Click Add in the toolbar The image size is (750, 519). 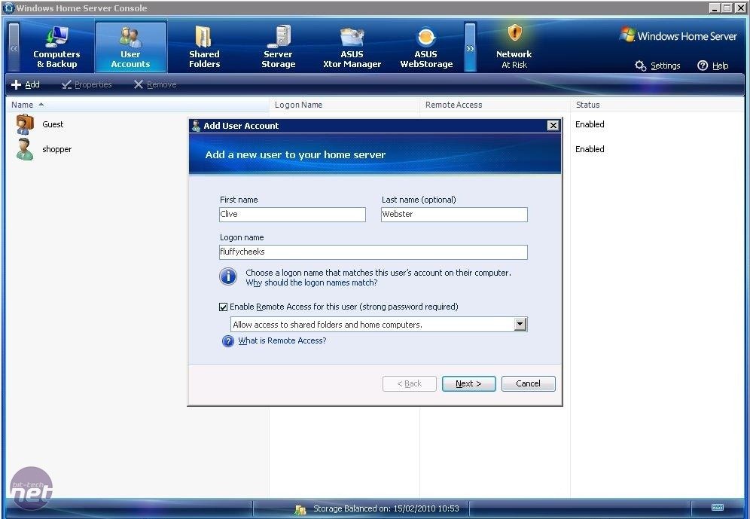(x=26, y=84)
